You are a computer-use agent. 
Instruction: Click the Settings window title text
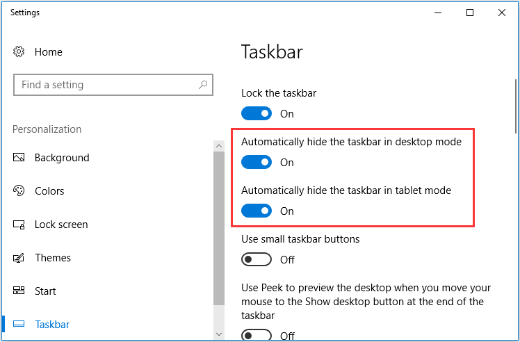pos(25,13)
